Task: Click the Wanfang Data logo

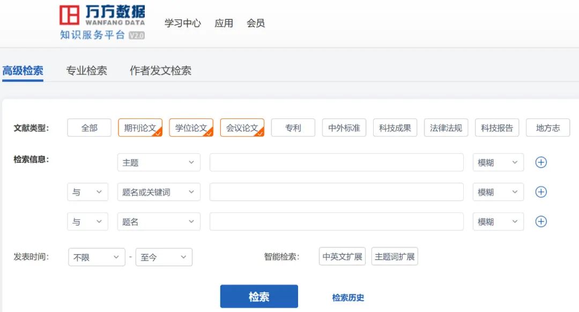Action: pyautogui.click(x=102, y=23)
